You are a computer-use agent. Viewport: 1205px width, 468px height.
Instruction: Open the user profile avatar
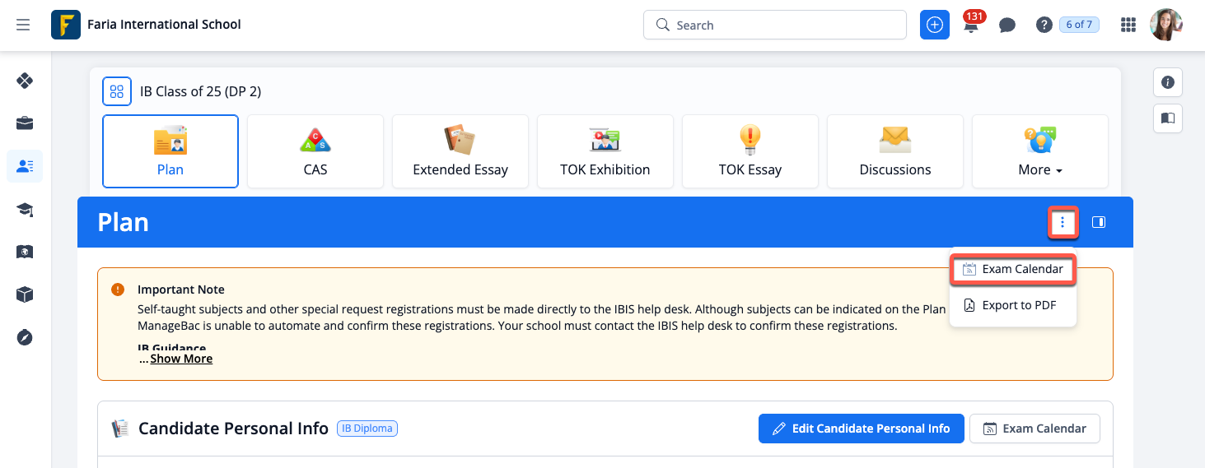[1166, 25]
